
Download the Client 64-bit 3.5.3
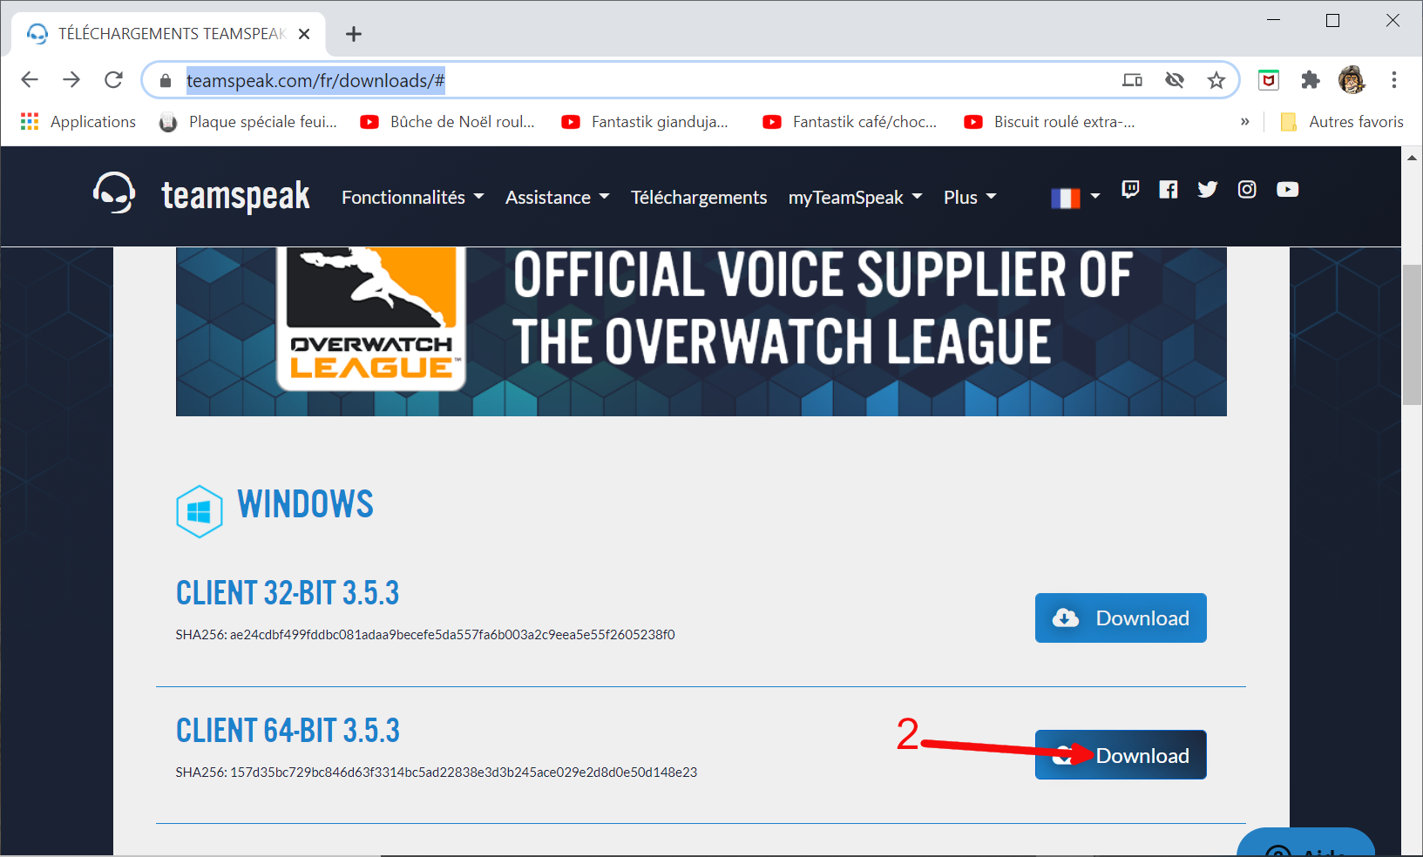tap(1121, 755)
